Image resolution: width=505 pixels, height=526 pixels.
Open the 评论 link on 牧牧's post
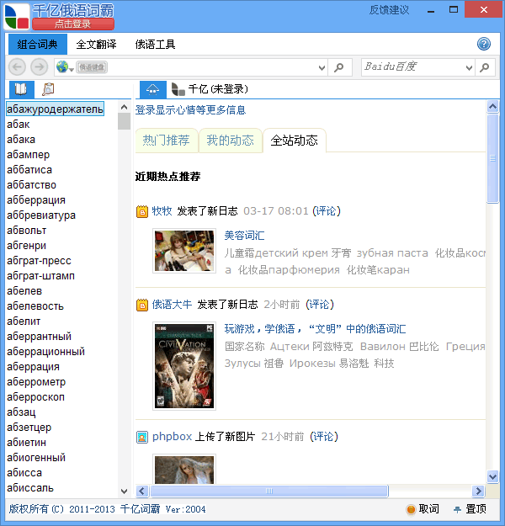[x=327, y=211]
